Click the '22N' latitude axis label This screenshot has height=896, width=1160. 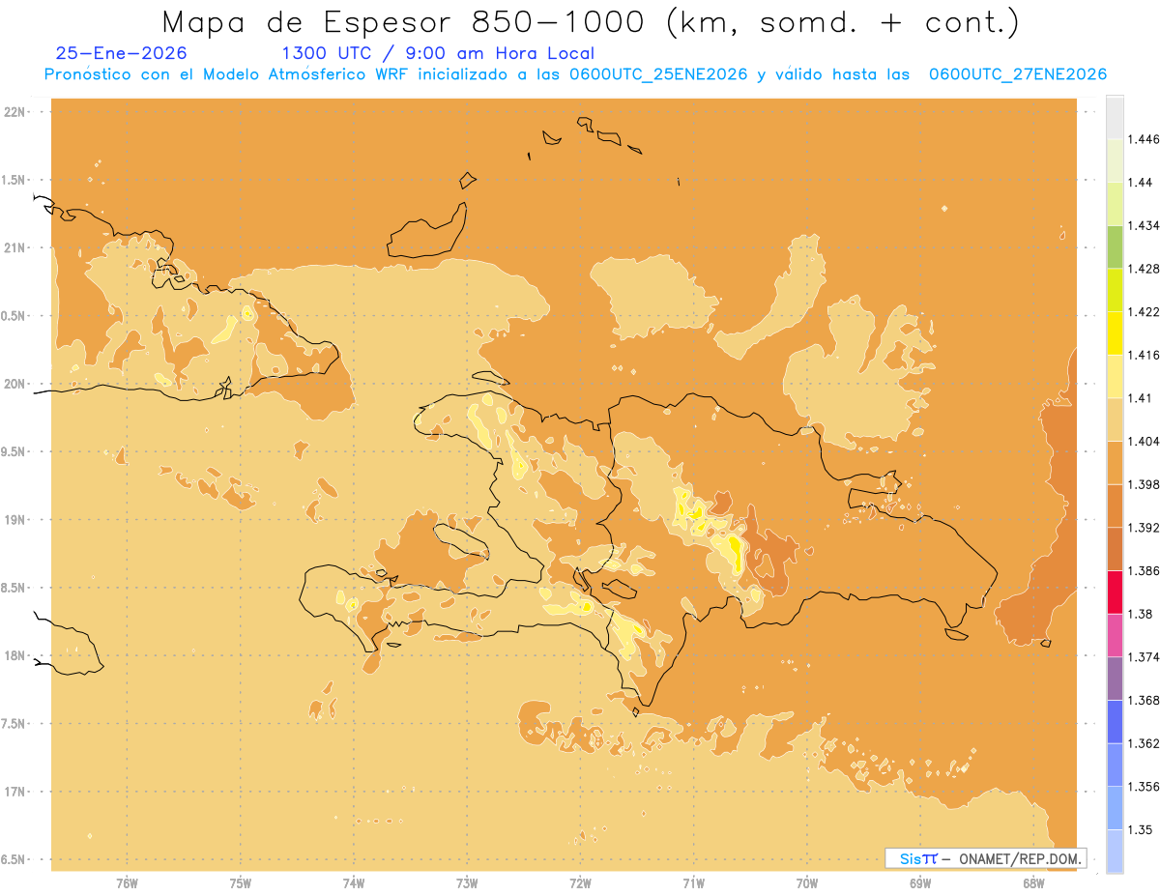[16, 112]
